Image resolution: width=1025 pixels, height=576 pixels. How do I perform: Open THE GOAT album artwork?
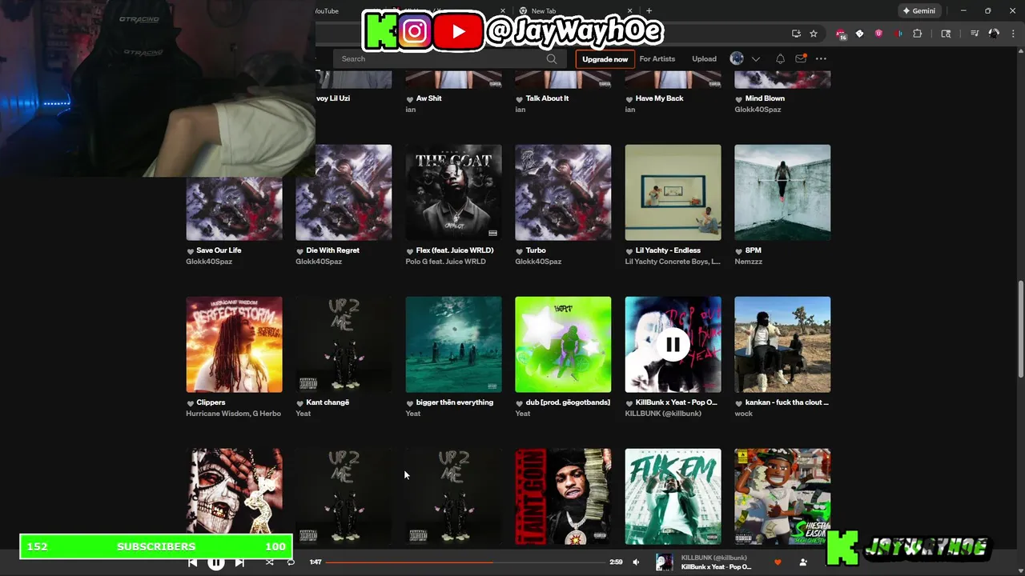tap(453, 192)
